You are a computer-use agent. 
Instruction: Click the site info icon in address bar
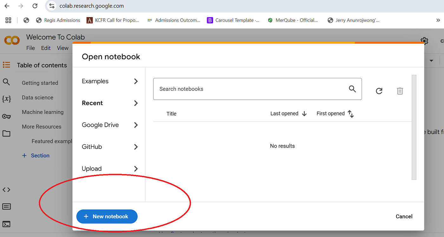point(52,6)
